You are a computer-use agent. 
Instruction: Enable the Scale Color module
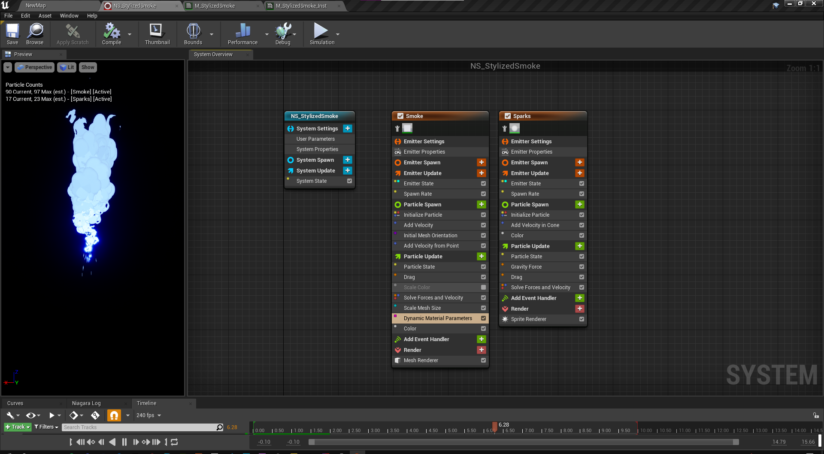pos(483,287)
